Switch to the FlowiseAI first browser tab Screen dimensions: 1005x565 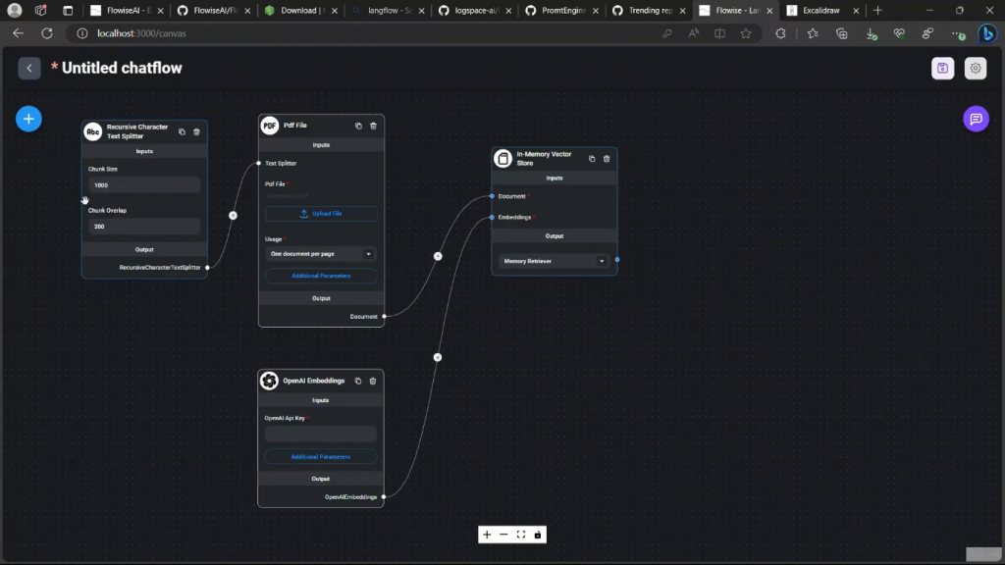(x=128, y=10)
